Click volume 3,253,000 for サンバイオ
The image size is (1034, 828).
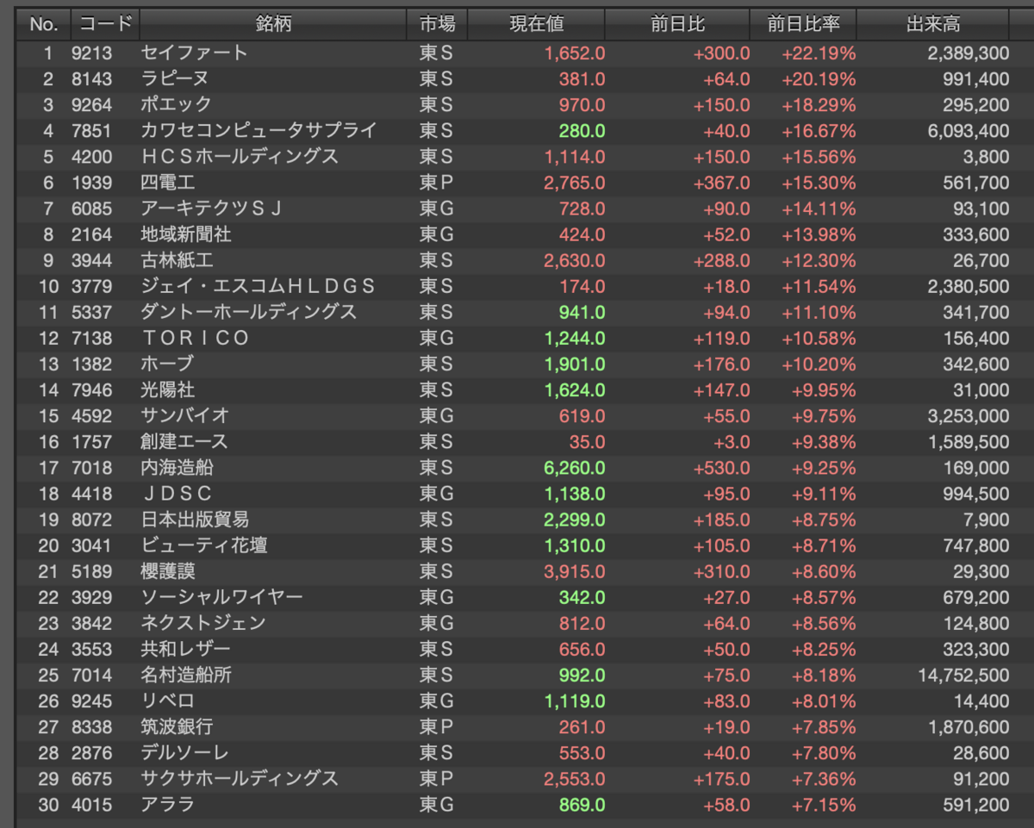[969, 415]
